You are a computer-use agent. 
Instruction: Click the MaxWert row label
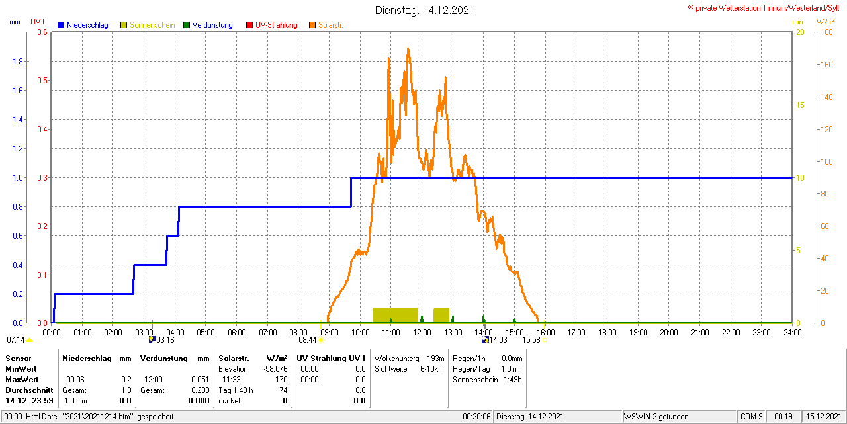pos(22,379)
